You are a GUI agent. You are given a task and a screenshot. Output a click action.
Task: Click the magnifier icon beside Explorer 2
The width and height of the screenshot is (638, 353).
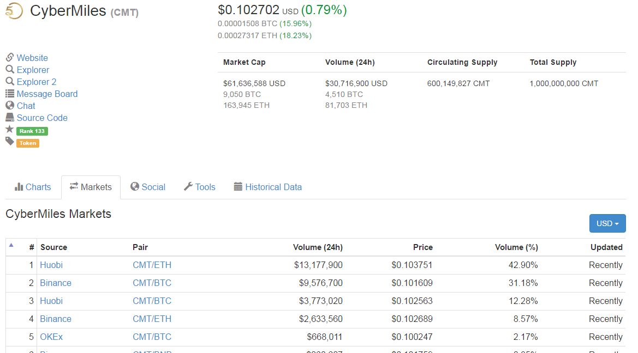click(10, 81)
